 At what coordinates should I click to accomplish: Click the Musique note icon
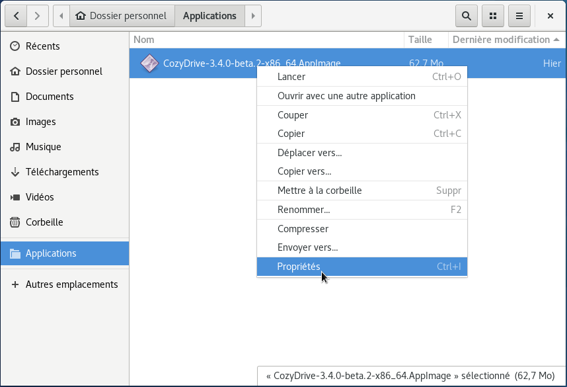pyautogui.click(x=15, y=147)
